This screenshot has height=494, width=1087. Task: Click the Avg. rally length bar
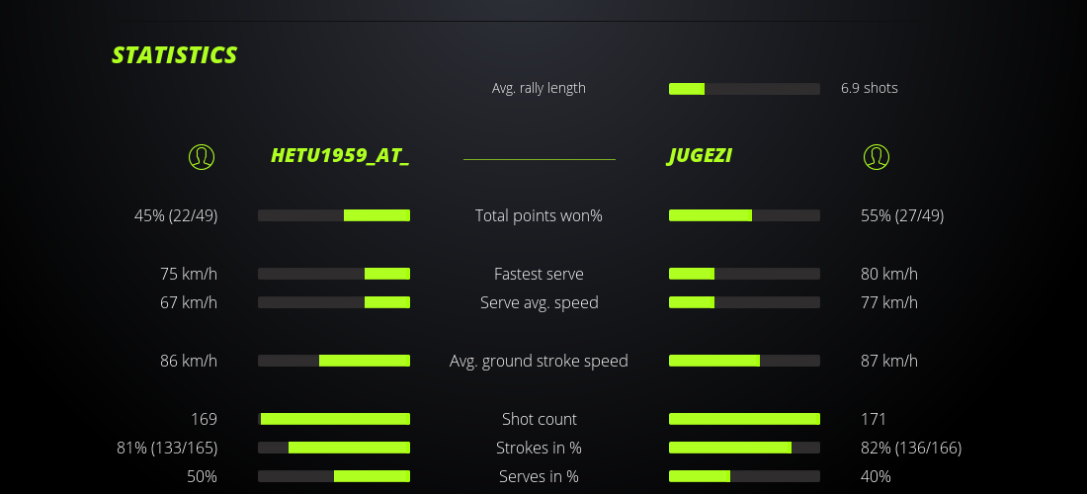(x=744, y=89)
